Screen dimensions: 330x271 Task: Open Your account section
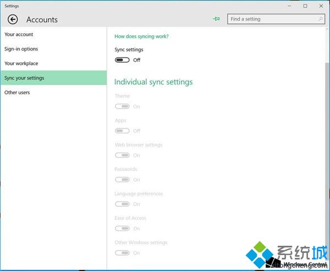tap(53, 35)
